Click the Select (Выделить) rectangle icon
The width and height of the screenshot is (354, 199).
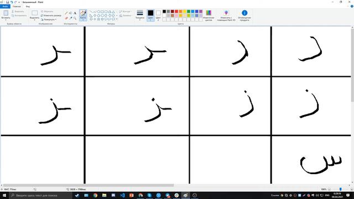(34, 13)
